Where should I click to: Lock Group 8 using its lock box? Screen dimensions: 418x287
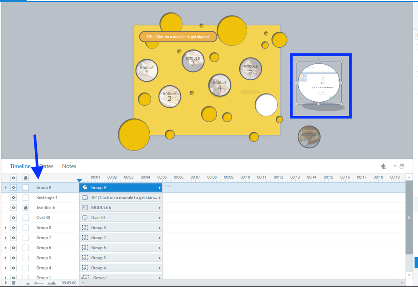[x=26, y=228]
